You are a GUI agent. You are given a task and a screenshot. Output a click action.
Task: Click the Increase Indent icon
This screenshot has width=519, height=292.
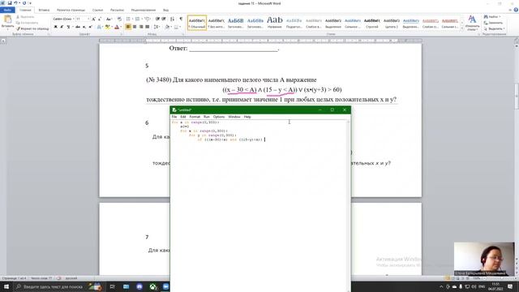[x=164, y=19]
